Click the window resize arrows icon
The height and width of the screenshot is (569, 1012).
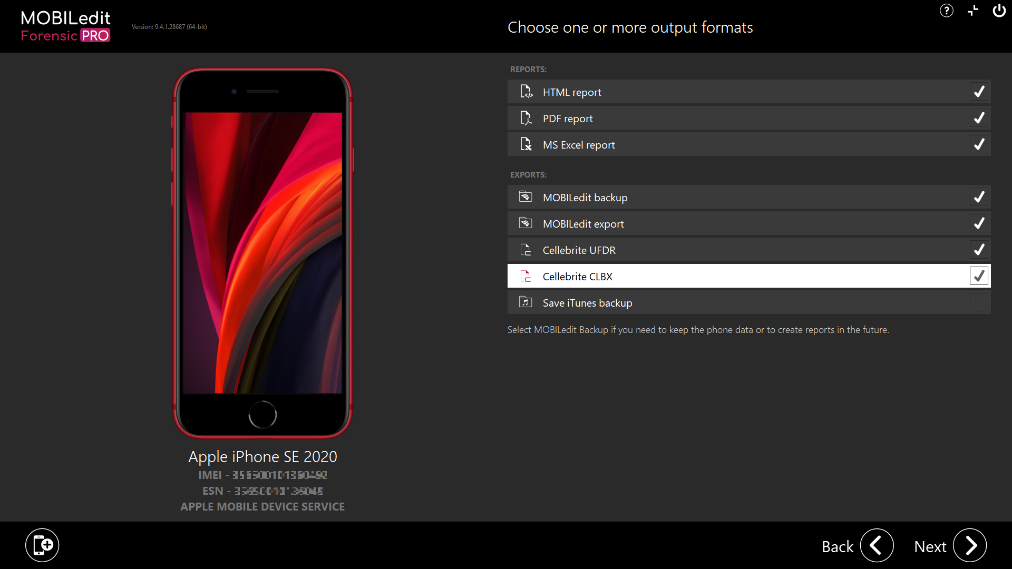tap(973, 11)
